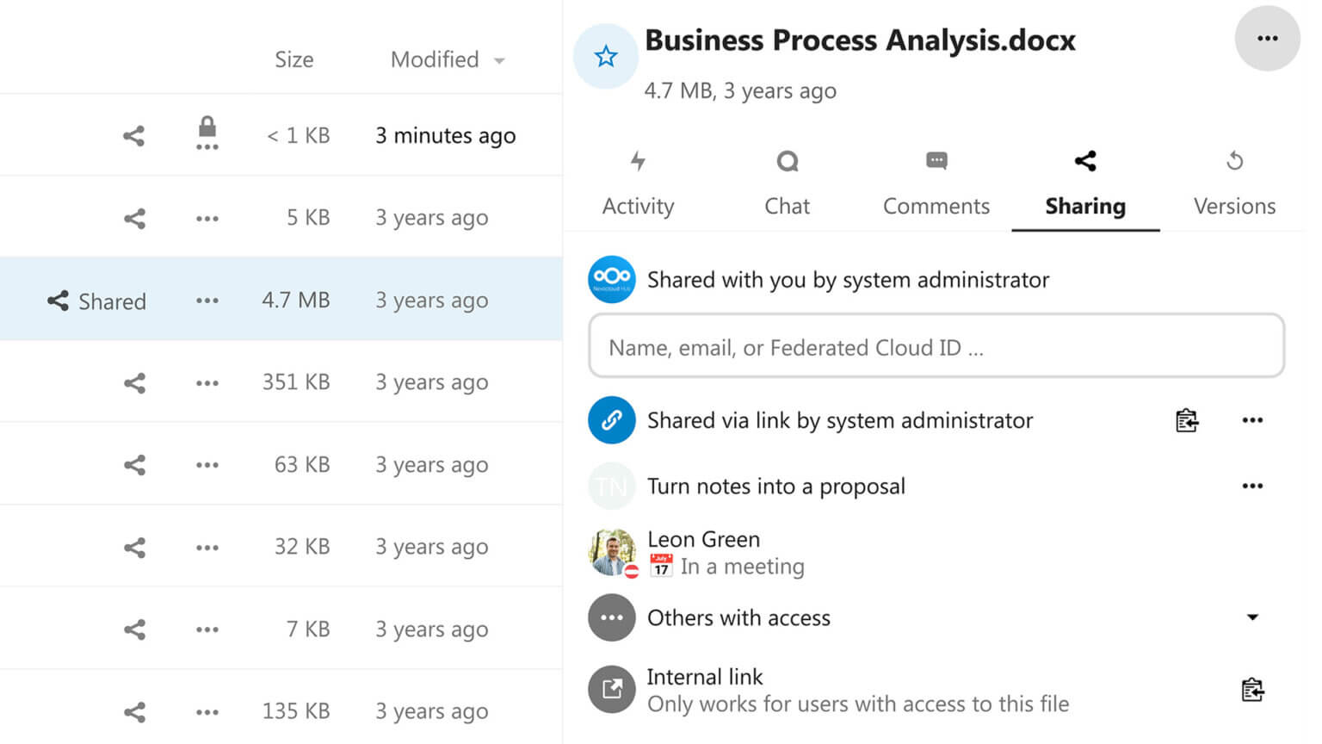Click the link circle icon for shared via link
The image size is (1322, 744).
pyautogui.click(x=611, y=420)
